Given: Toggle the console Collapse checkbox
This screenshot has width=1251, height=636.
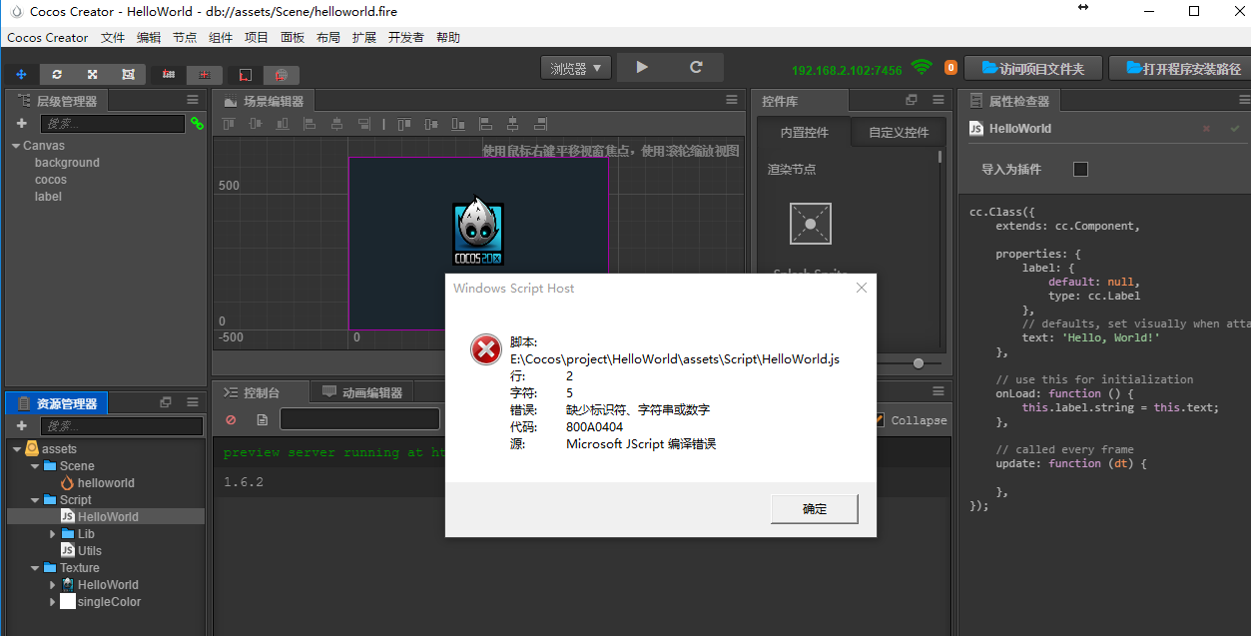Looking at the screenshot, I should pos(880,420).
